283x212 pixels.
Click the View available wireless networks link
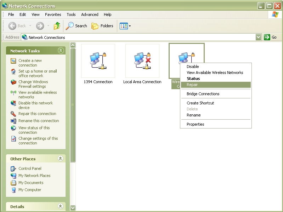(x=37, y=94)
